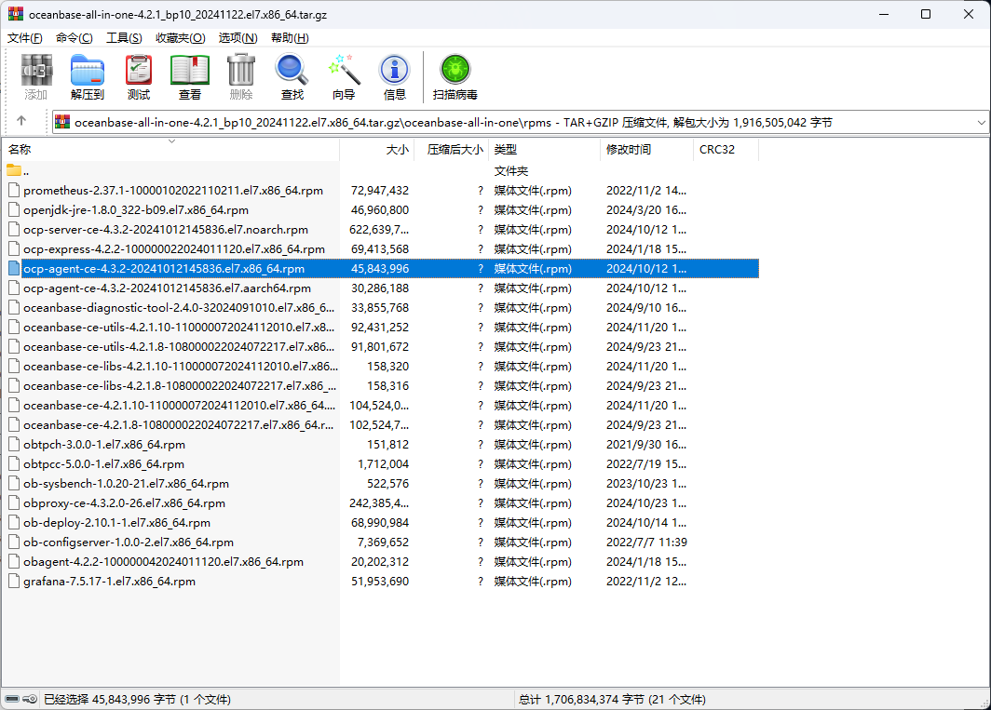Sort by the Type (类型) column header

pos(544,150)
